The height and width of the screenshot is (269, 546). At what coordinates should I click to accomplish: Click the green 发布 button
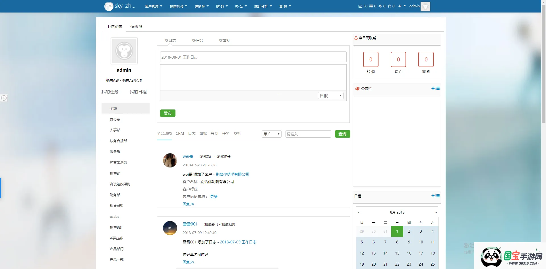point(167,113)
